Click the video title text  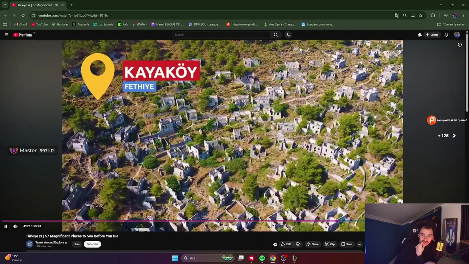72,236
